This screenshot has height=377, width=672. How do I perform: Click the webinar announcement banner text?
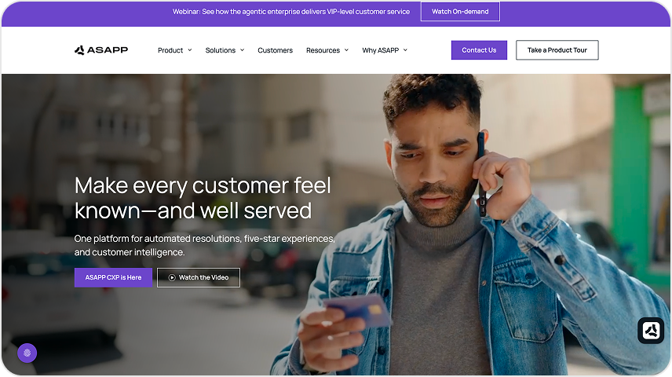291,12
